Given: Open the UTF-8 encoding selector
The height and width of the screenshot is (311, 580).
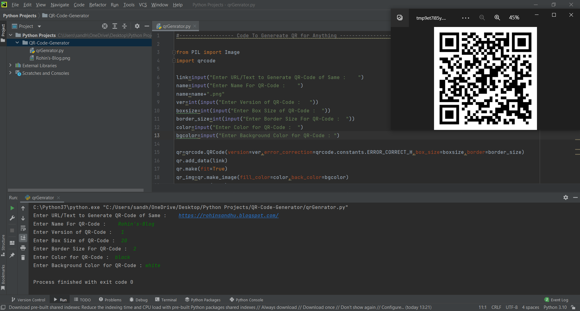Looking at the screenshot, I should pos(512,307).
